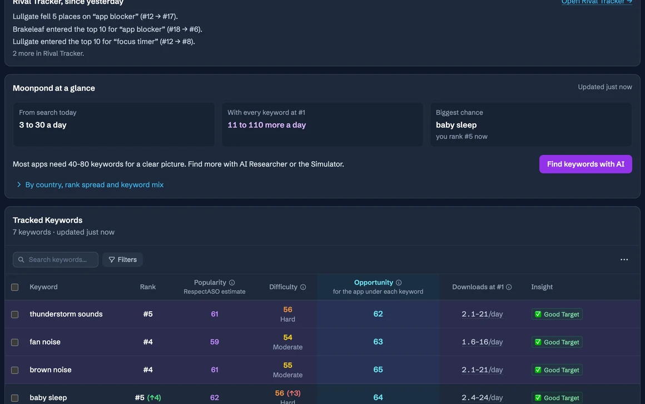
Task: Open the three-dots more options menu
Action: pyautogui.click(x=624, y=259)
